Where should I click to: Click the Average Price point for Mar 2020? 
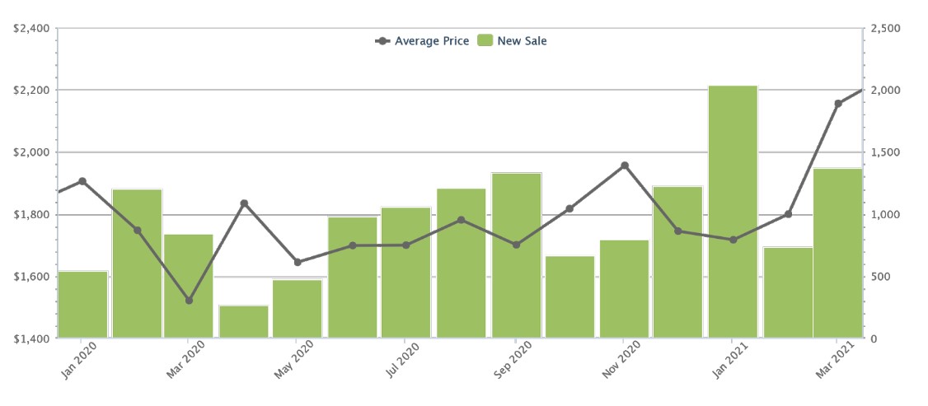(189, 301)
